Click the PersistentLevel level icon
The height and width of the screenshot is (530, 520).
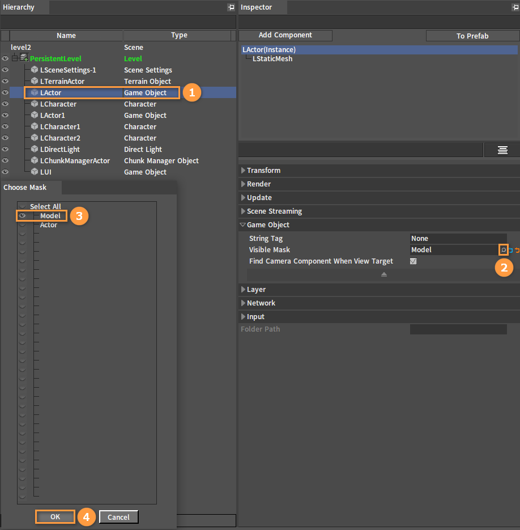click(x=24, y=58)
